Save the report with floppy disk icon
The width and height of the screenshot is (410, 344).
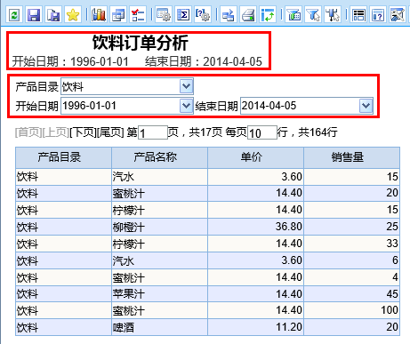pyautogui.click(x=34, y=15)
